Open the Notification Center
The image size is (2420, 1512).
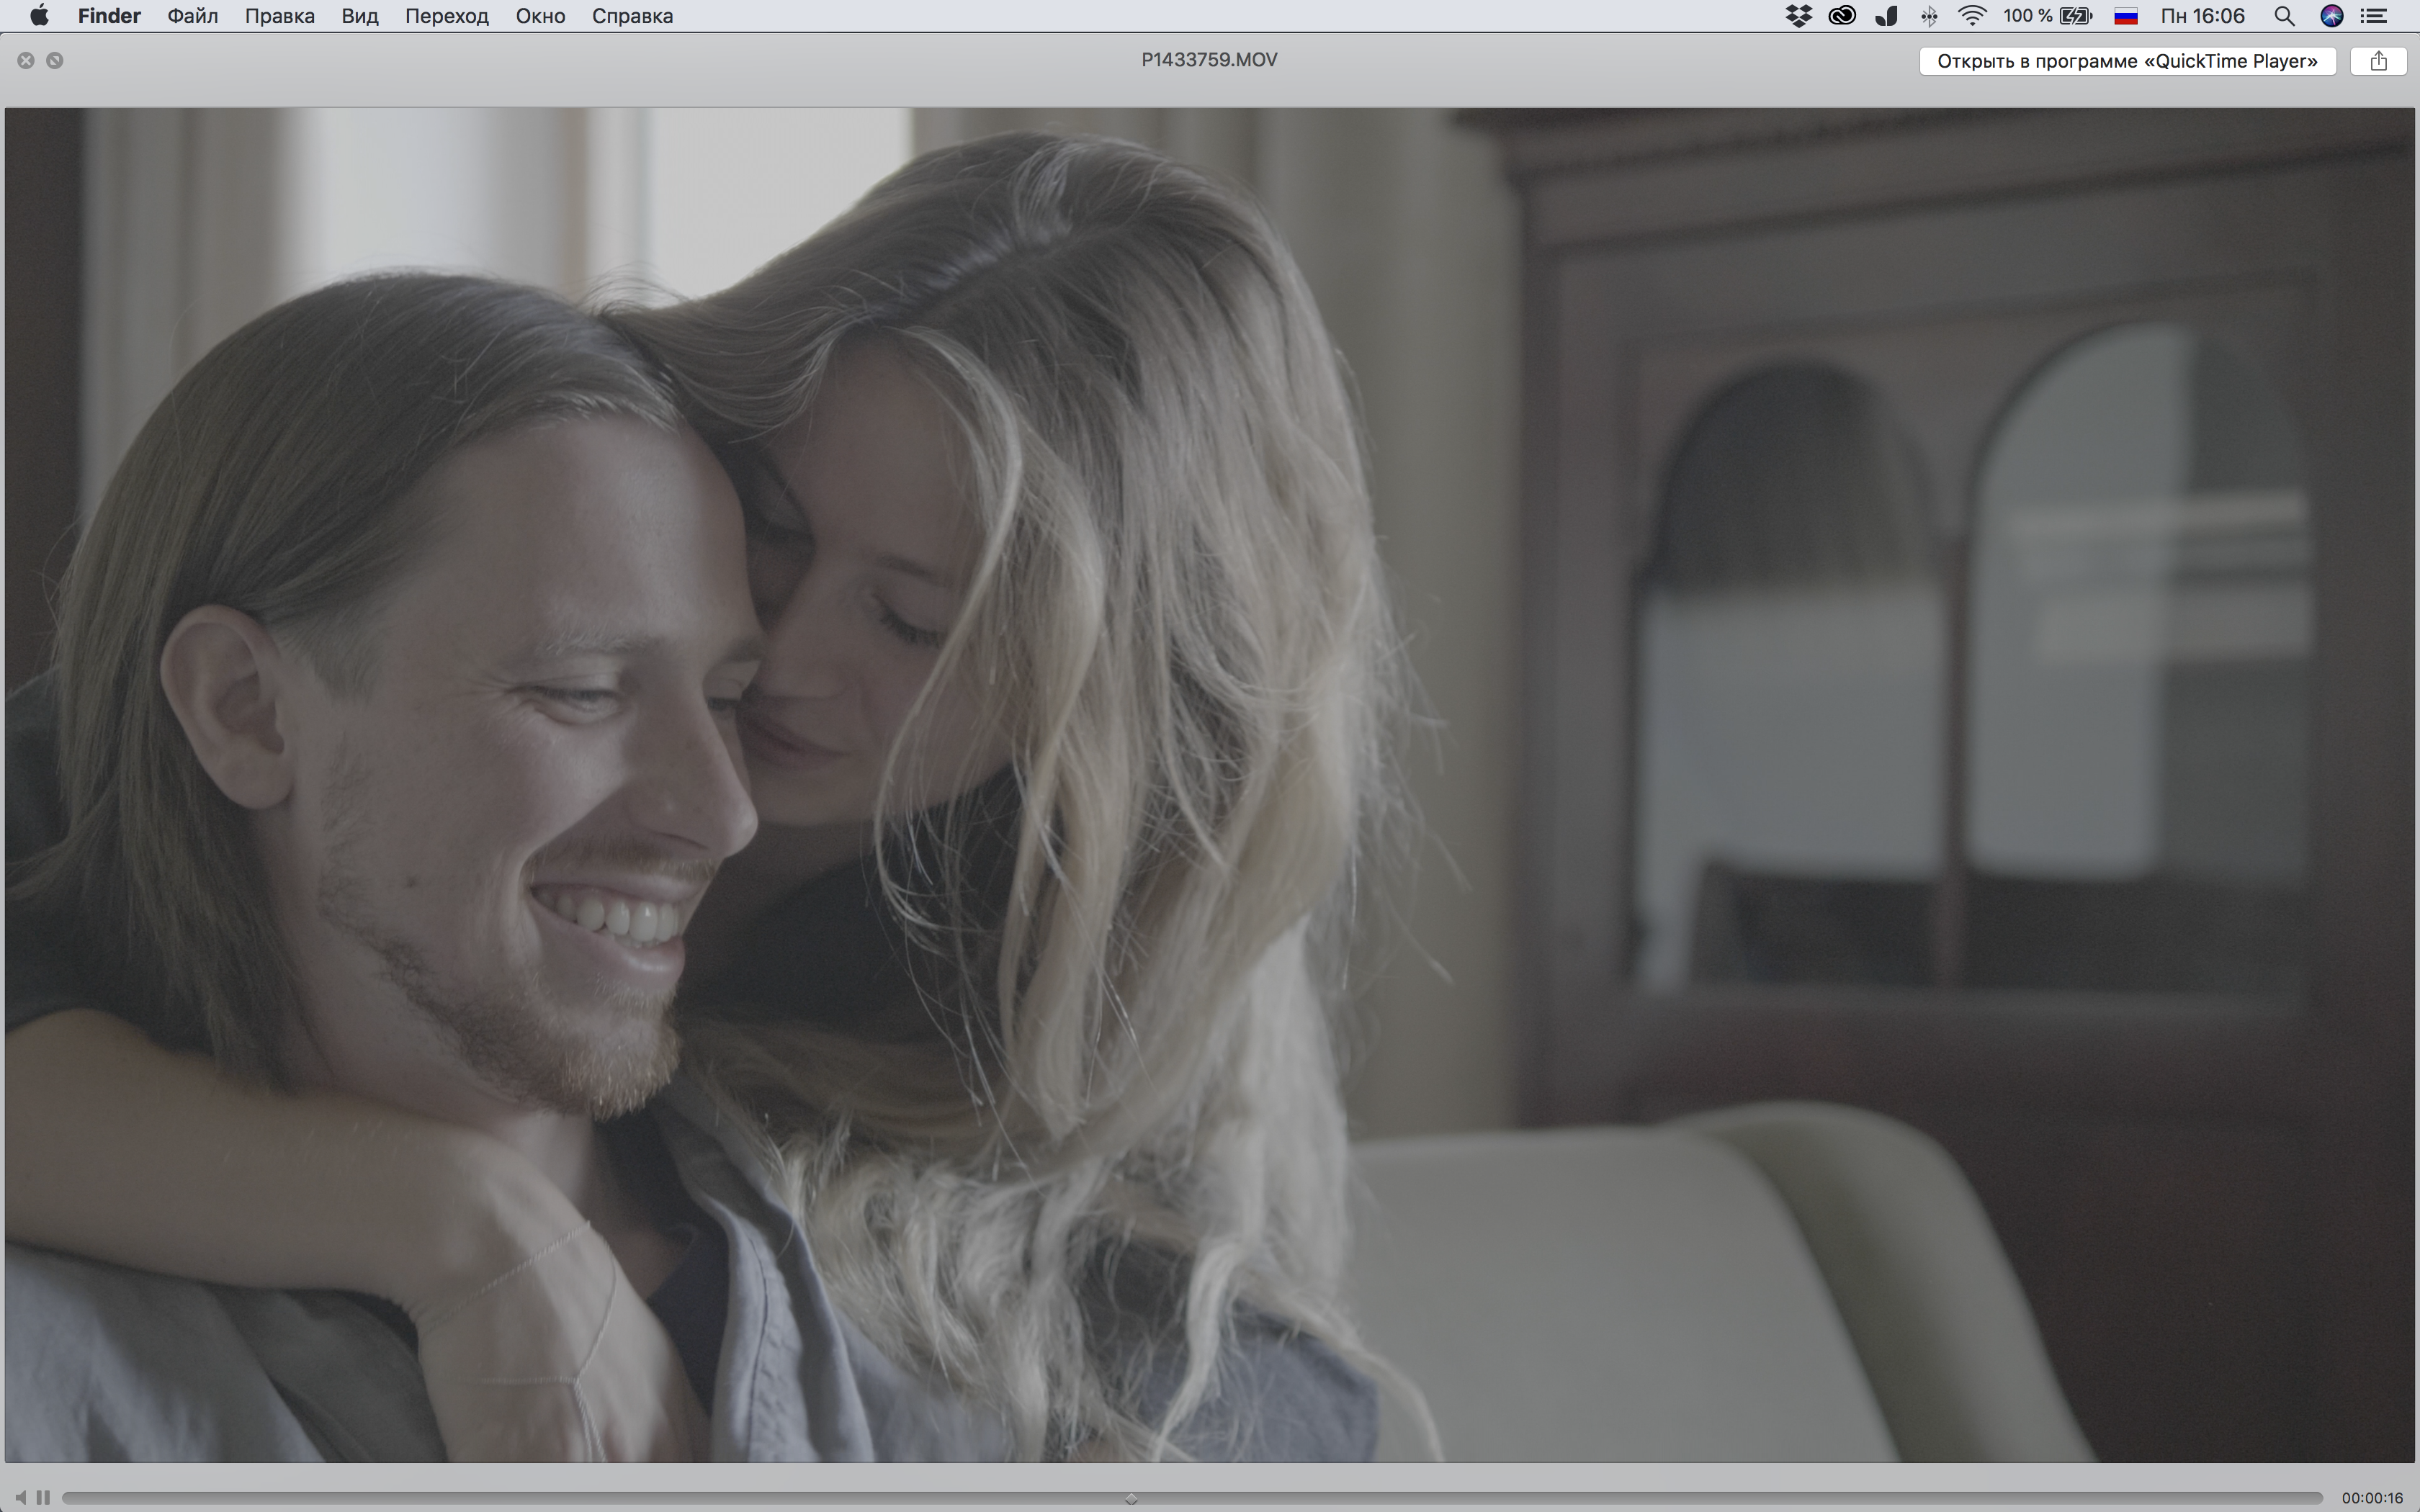2374,16
